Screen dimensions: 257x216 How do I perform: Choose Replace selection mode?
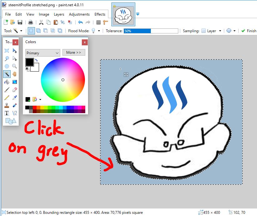31,31
